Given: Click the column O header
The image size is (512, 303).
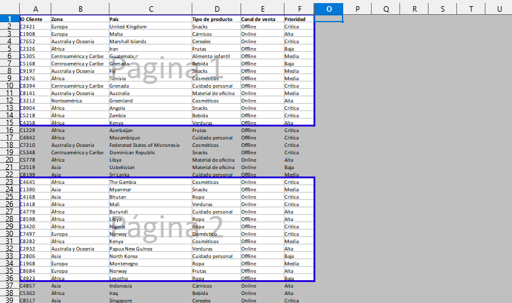Looking at the screenshot, I should (x=328, y=9).
